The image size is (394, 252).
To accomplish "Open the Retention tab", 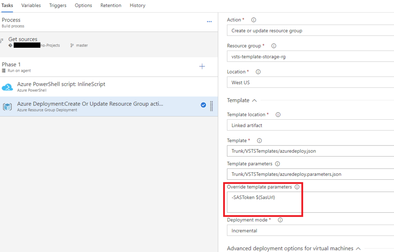I will (x=111, y=5).
